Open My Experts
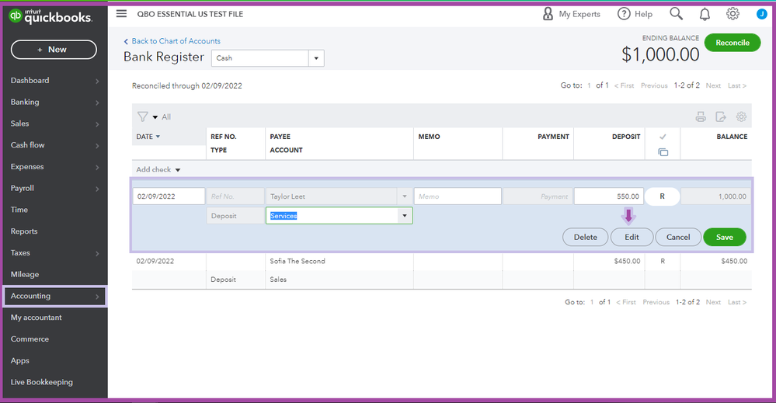 click(571, 14)
